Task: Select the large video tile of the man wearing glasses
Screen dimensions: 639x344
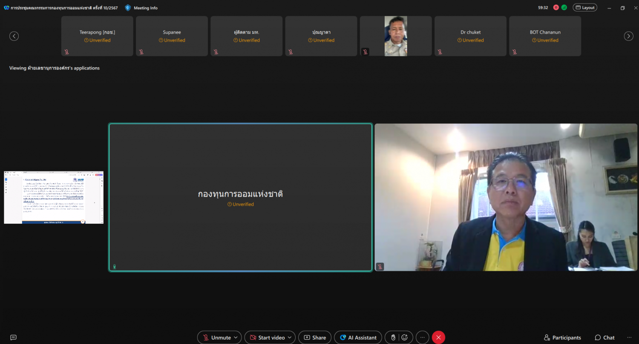Action: point(506,197)
